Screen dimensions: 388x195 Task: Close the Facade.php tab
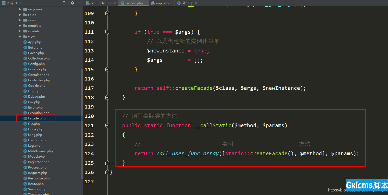tap(146, 3)
